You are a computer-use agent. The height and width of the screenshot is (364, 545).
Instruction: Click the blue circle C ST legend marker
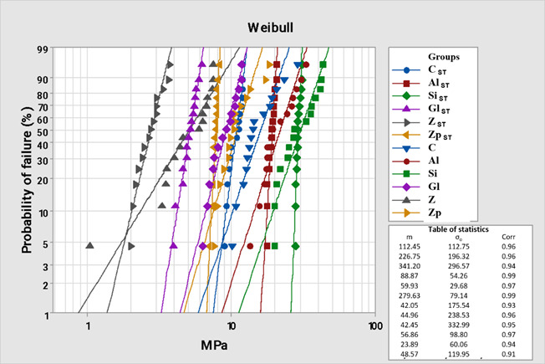coord(406,70)
